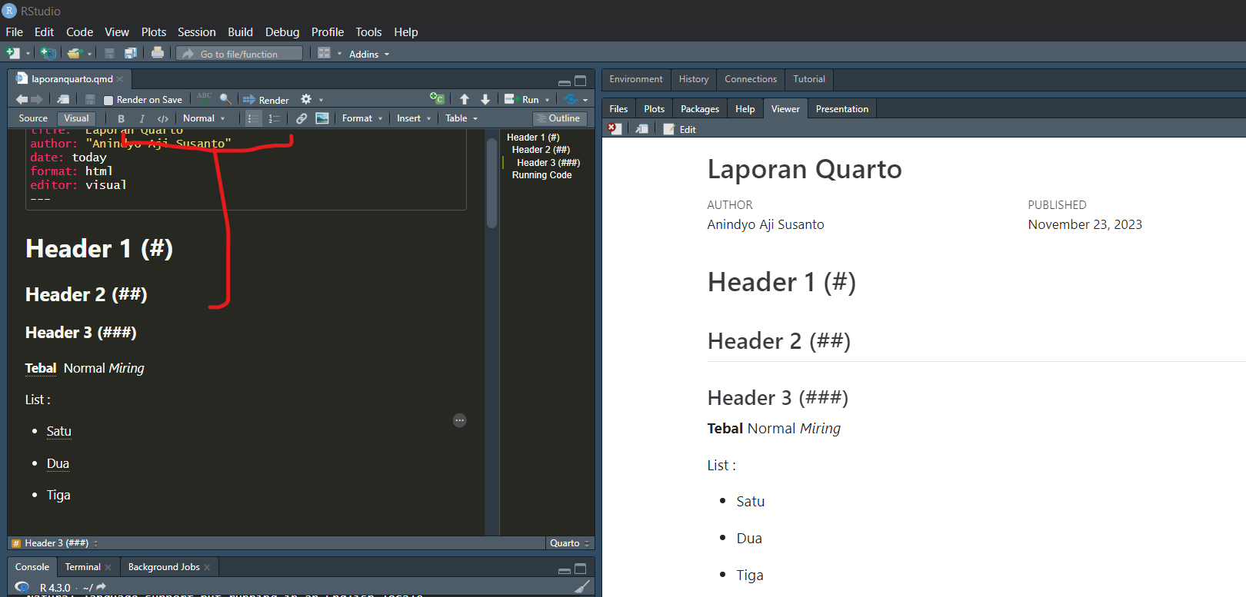
Task: Open find and replace magnifier
Action: 225,99
